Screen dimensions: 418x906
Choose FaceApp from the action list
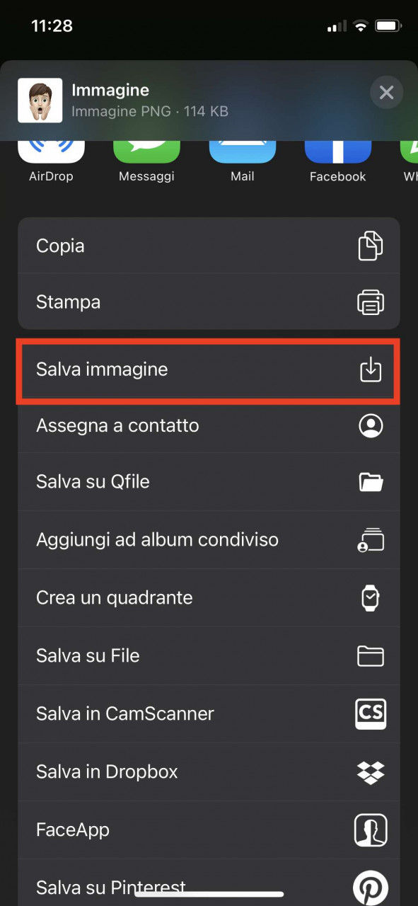(209, 830)
